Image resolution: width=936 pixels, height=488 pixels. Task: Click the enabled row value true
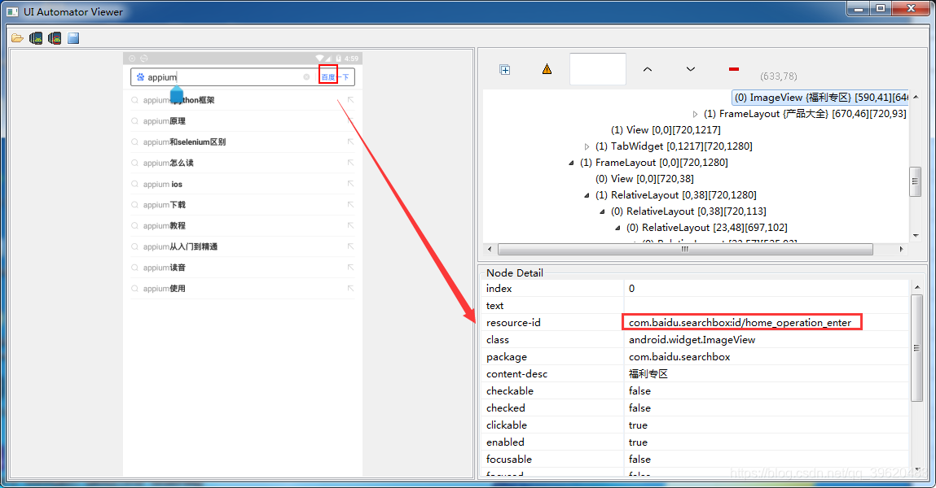pos(638,442)
